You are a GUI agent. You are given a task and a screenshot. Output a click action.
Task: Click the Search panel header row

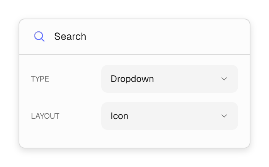tap(134, 37)
